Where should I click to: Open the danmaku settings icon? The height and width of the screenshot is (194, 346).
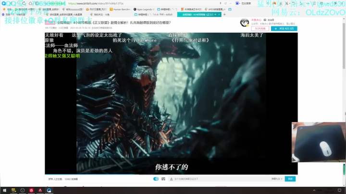coord(163,179)
